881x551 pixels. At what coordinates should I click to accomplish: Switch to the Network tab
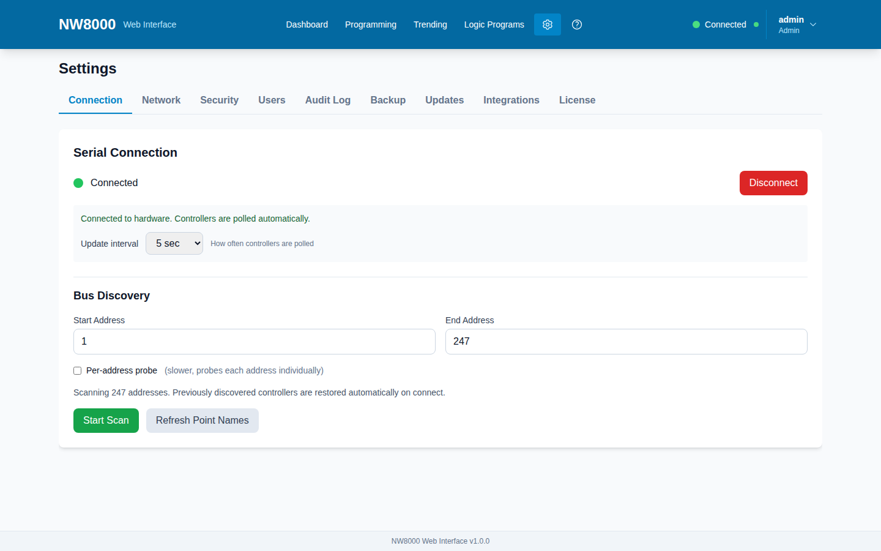(x=161, y=100)
